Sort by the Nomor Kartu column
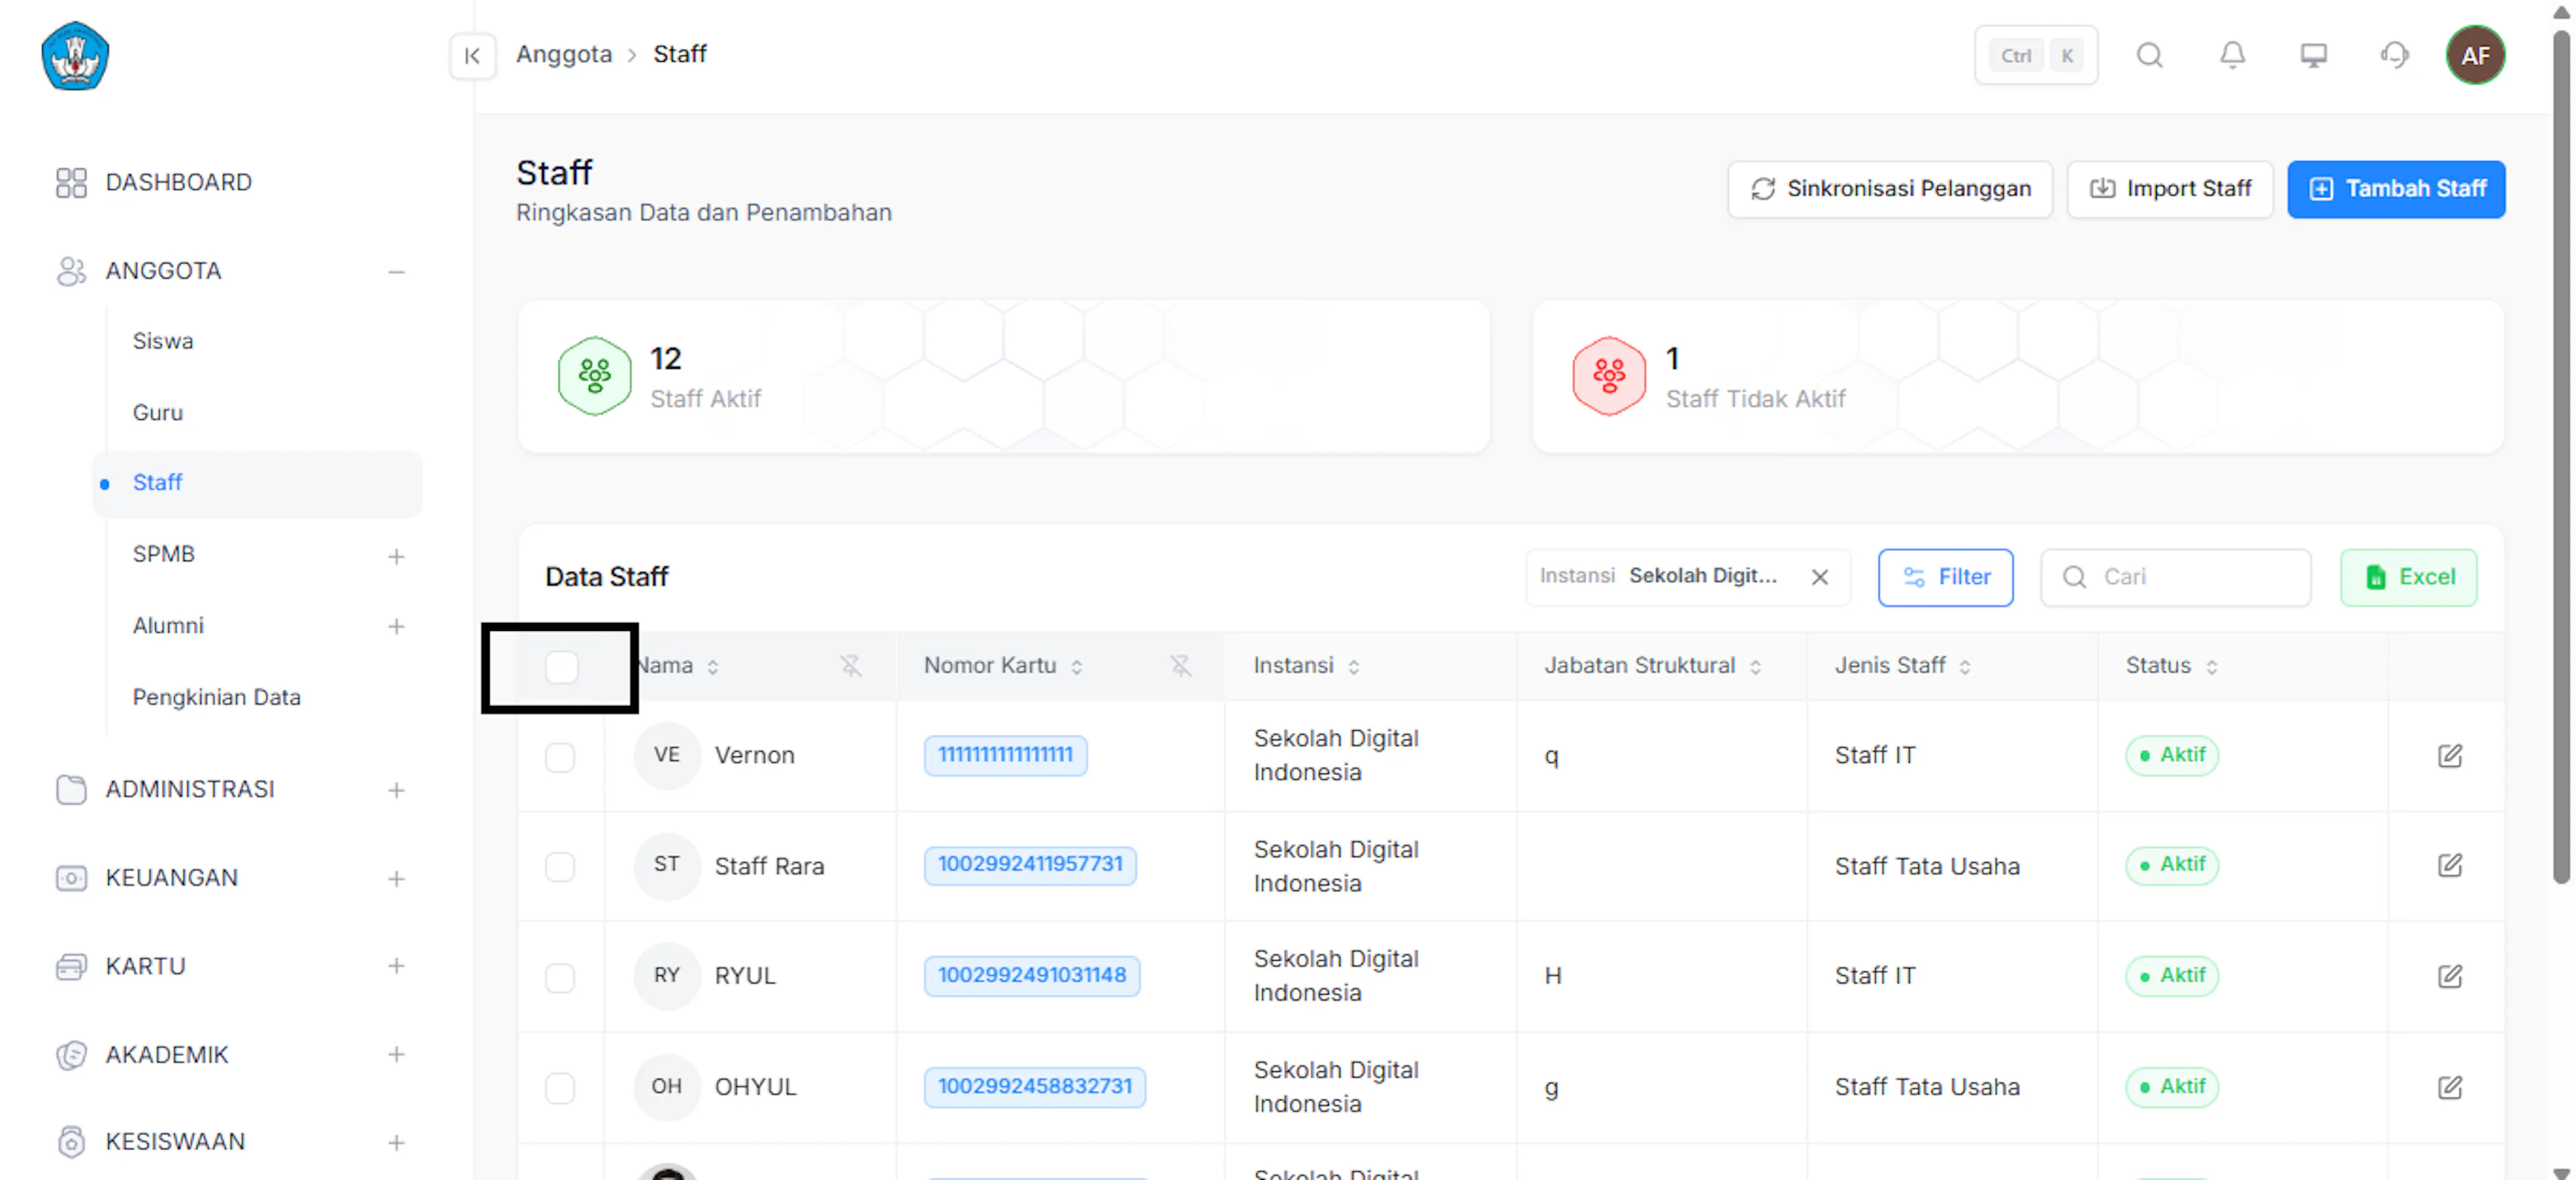This screenshot has height=1180, width=2576. (1076, 666)
